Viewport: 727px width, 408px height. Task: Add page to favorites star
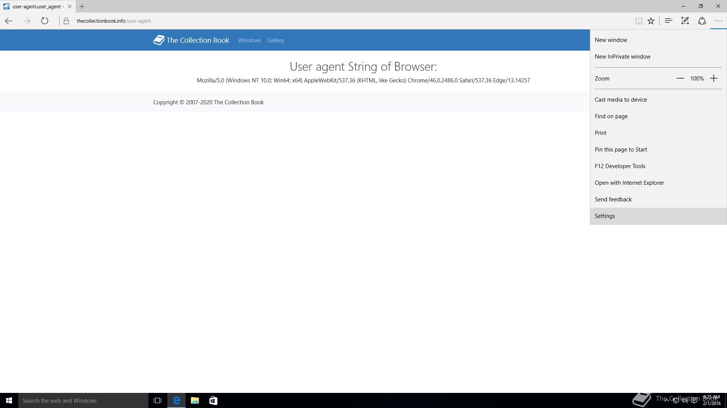click(651, 21)
